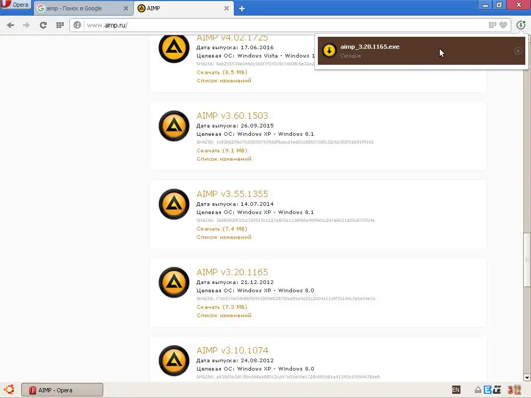Select SHA256 hash of v3.55.1355

pos(295,220)
